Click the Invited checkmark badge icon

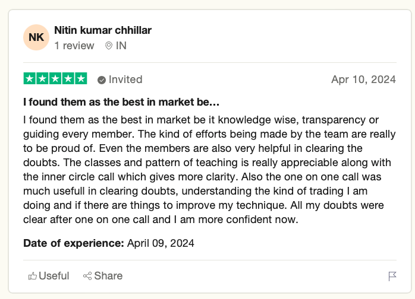pos(102,79)
